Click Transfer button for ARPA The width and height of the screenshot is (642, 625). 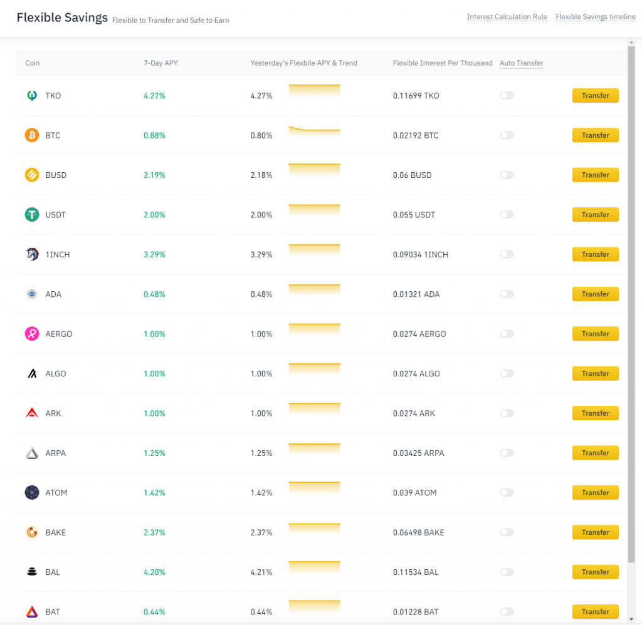pos(596,453)
